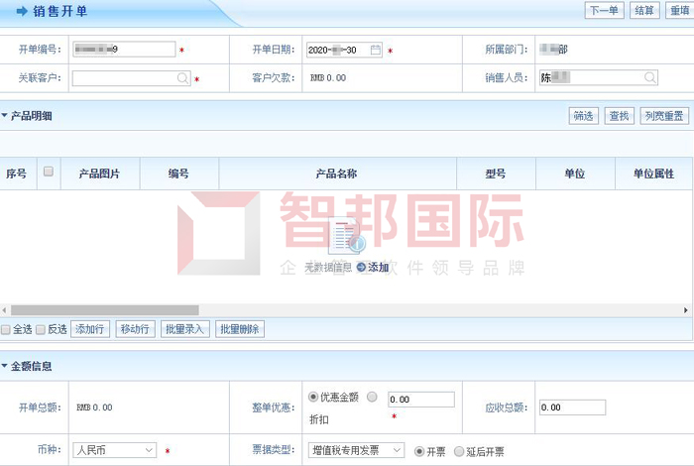Click scrollbar left arrow in product table
Viewport: 694px width, 466px height.
coord(4,310)
